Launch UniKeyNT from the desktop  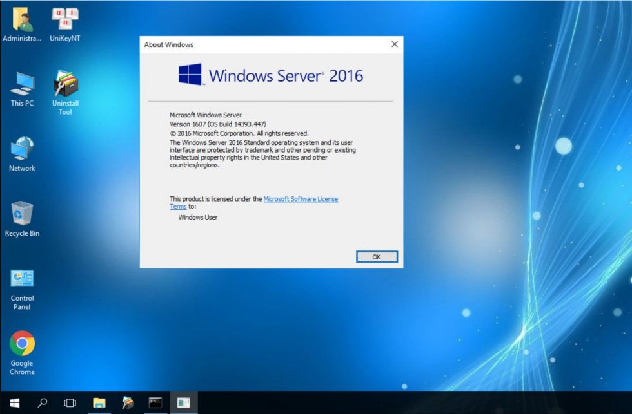(65, 24)
